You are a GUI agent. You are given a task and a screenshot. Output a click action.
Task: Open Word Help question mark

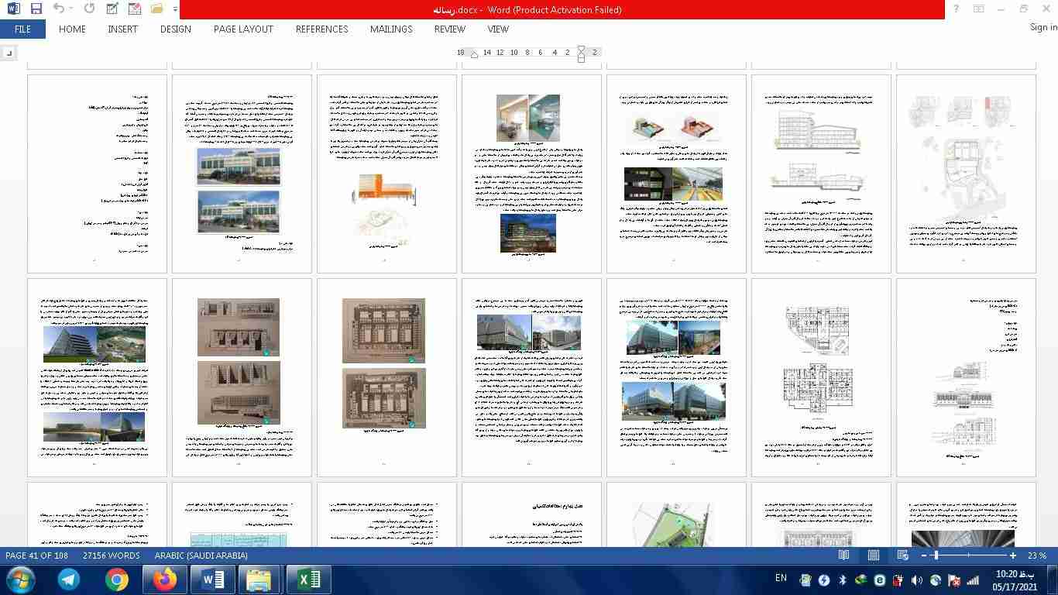[x=957, y=9]
